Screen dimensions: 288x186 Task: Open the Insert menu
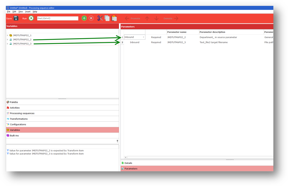(28, 11)
